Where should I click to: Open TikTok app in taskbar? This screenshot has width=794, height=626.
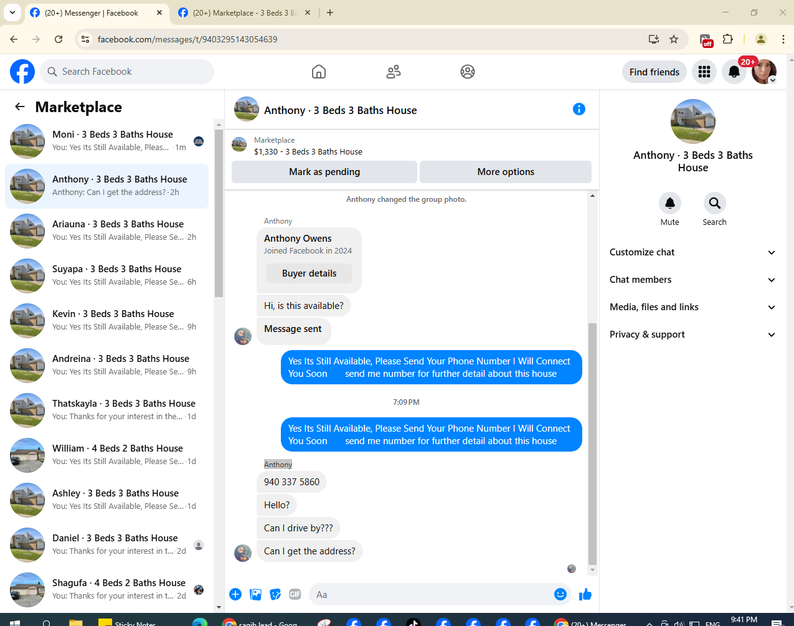[413, 622]
